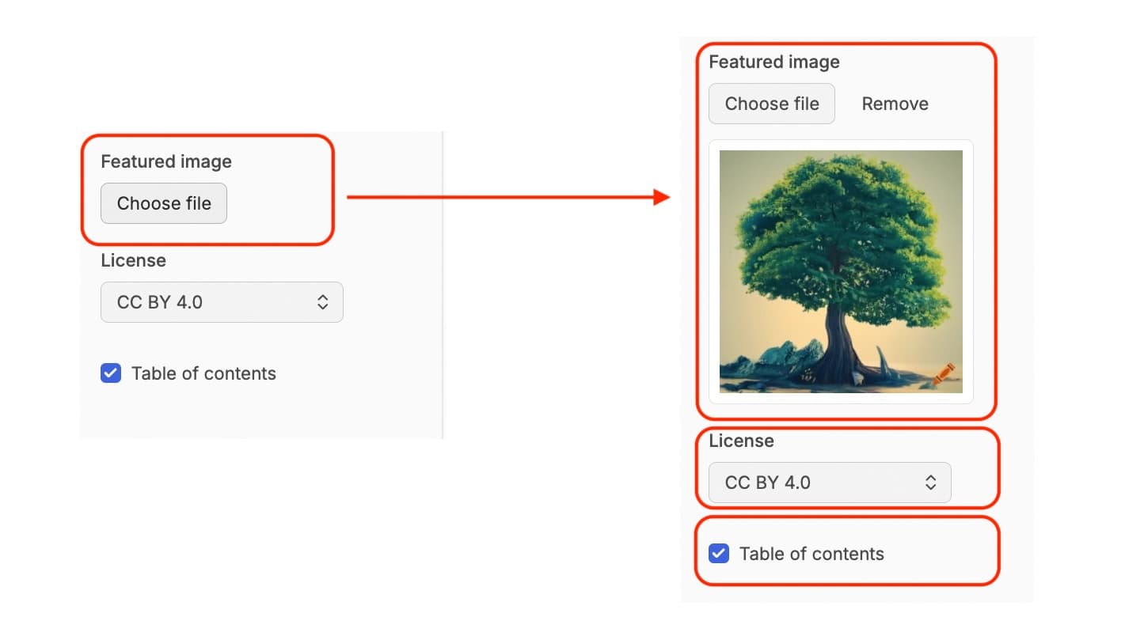Click the Featured image heading in the left panel
1125x636 pixels.
166,161
